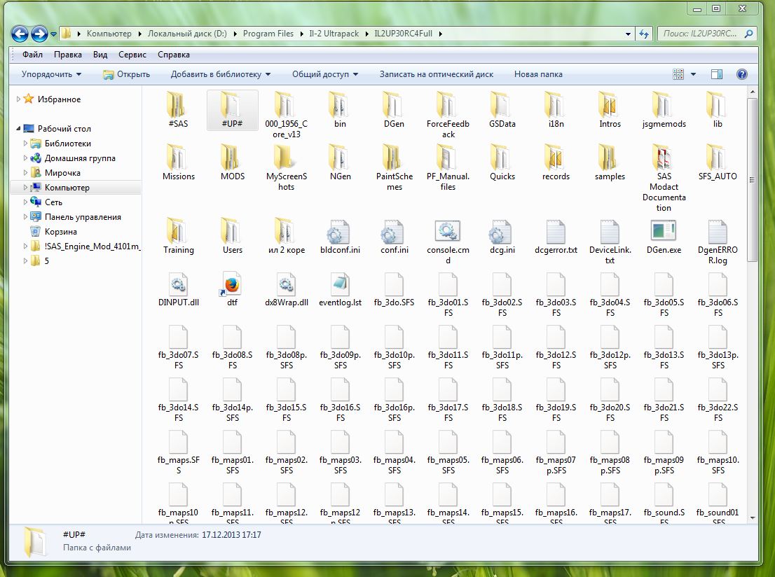This screenshot has height=577, width=775.
Task: Click the Новая папка button
Action: click(x=538, y=74)
